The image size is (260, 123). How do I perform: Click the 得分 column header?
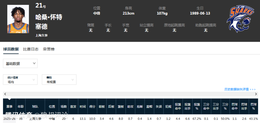pos(92,107)
